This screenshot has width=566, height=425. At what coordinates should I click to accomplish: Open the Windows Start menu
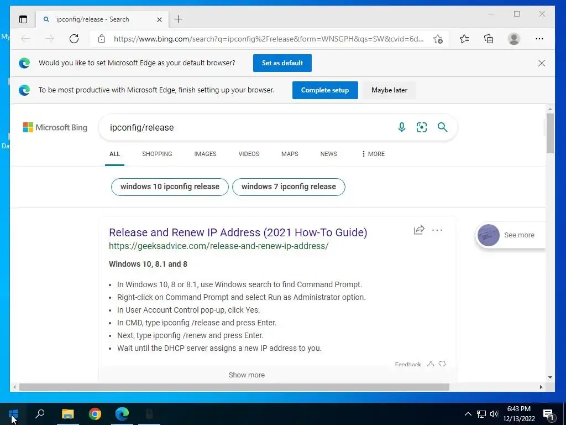click(x=13, y=414)
